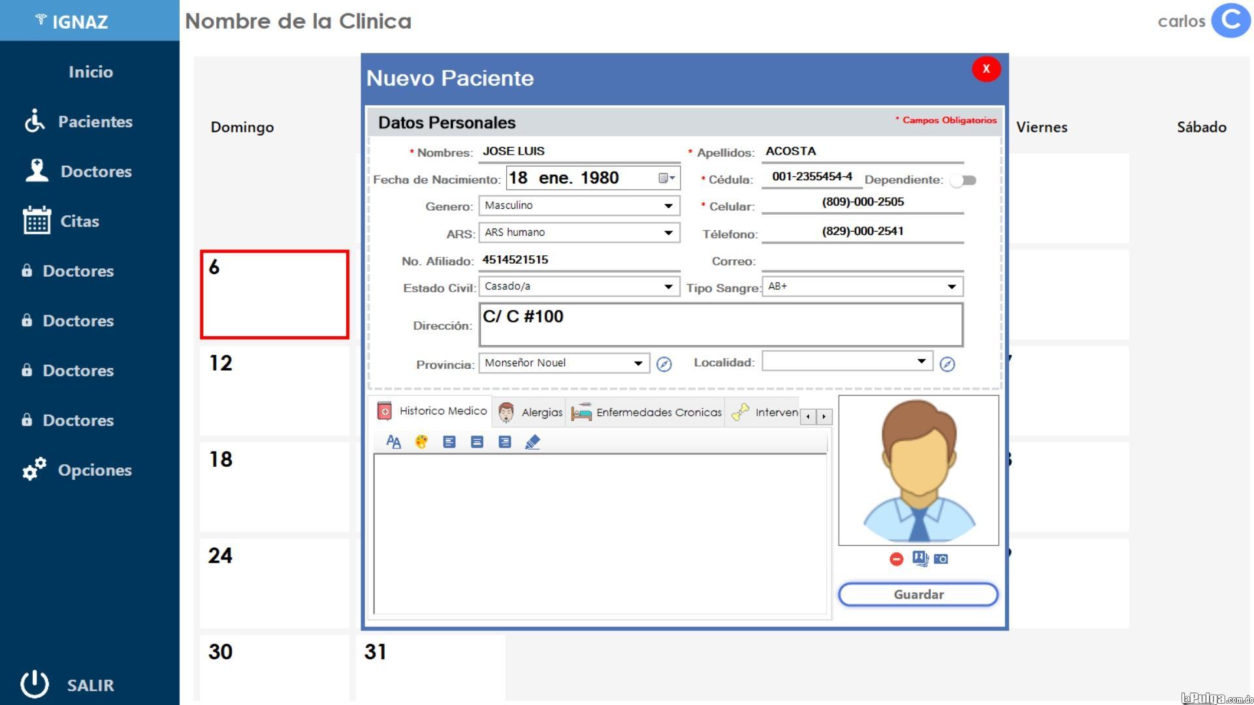
Task: Click the Guardar button
Action: 918,594
